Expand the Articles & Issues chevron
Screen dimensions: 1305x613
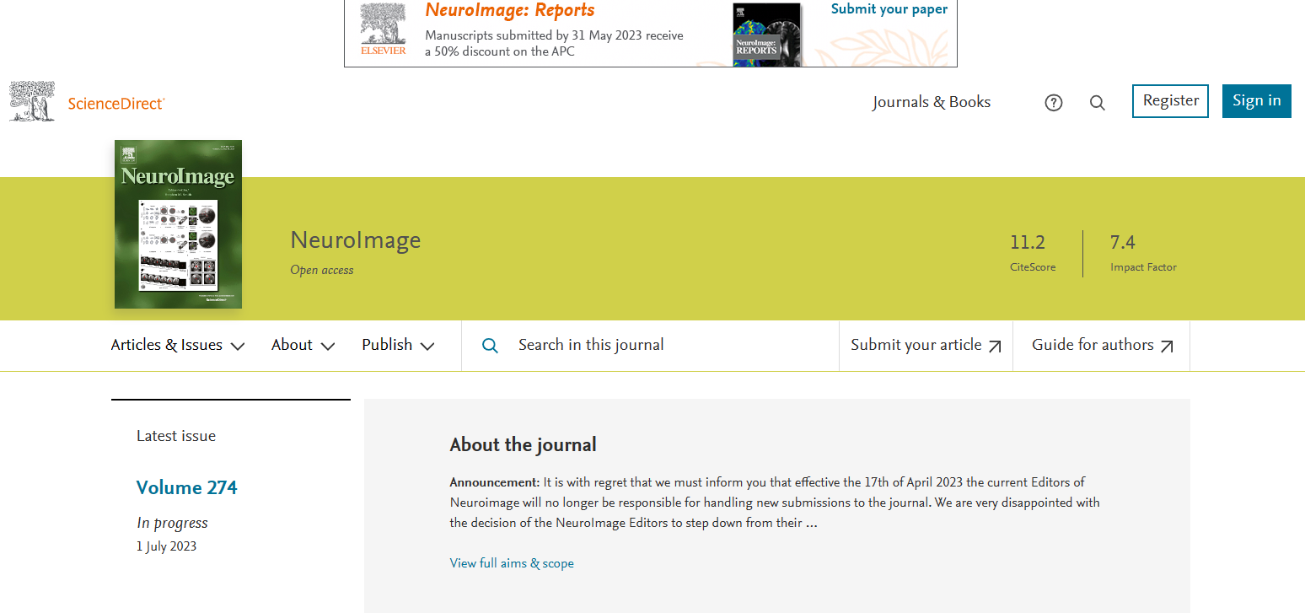[x=238, y=346]
